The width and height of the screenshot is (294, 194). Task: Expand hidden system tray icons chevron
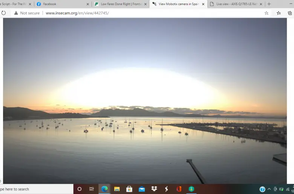click(x=269, y=189)
